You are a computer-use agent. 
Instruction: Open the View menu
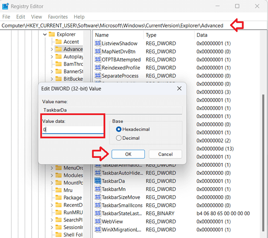click(37, 16)
